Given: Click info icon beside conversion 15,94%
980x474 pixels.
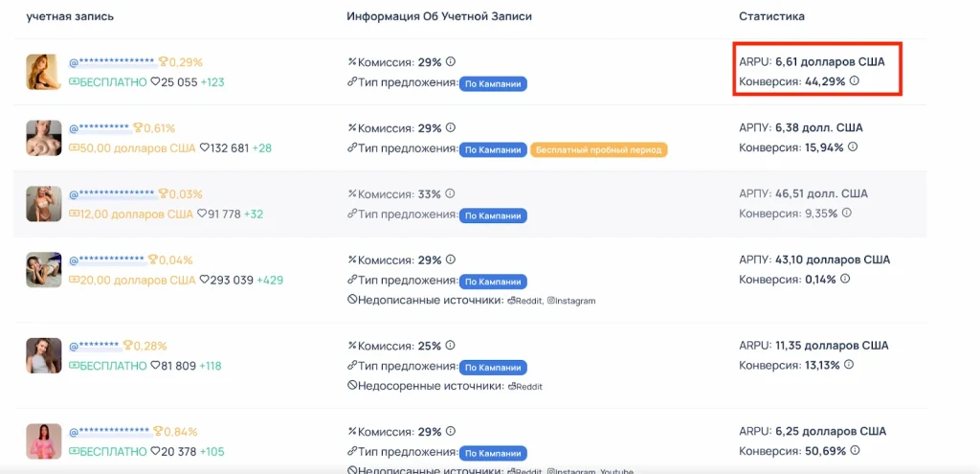Looking at the screenshot, I should click(x=853, y=147).
